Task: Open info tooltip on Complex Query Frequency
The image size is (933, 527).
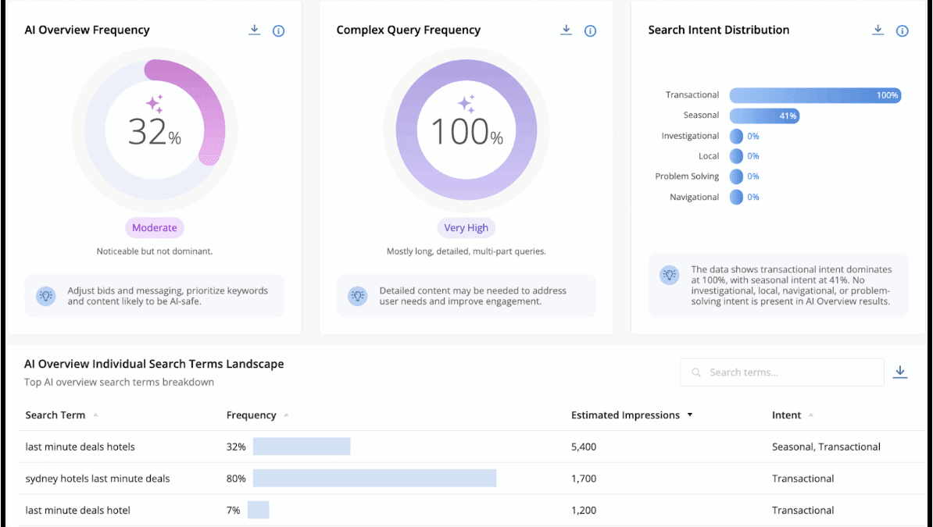Action: coord(590,30)
